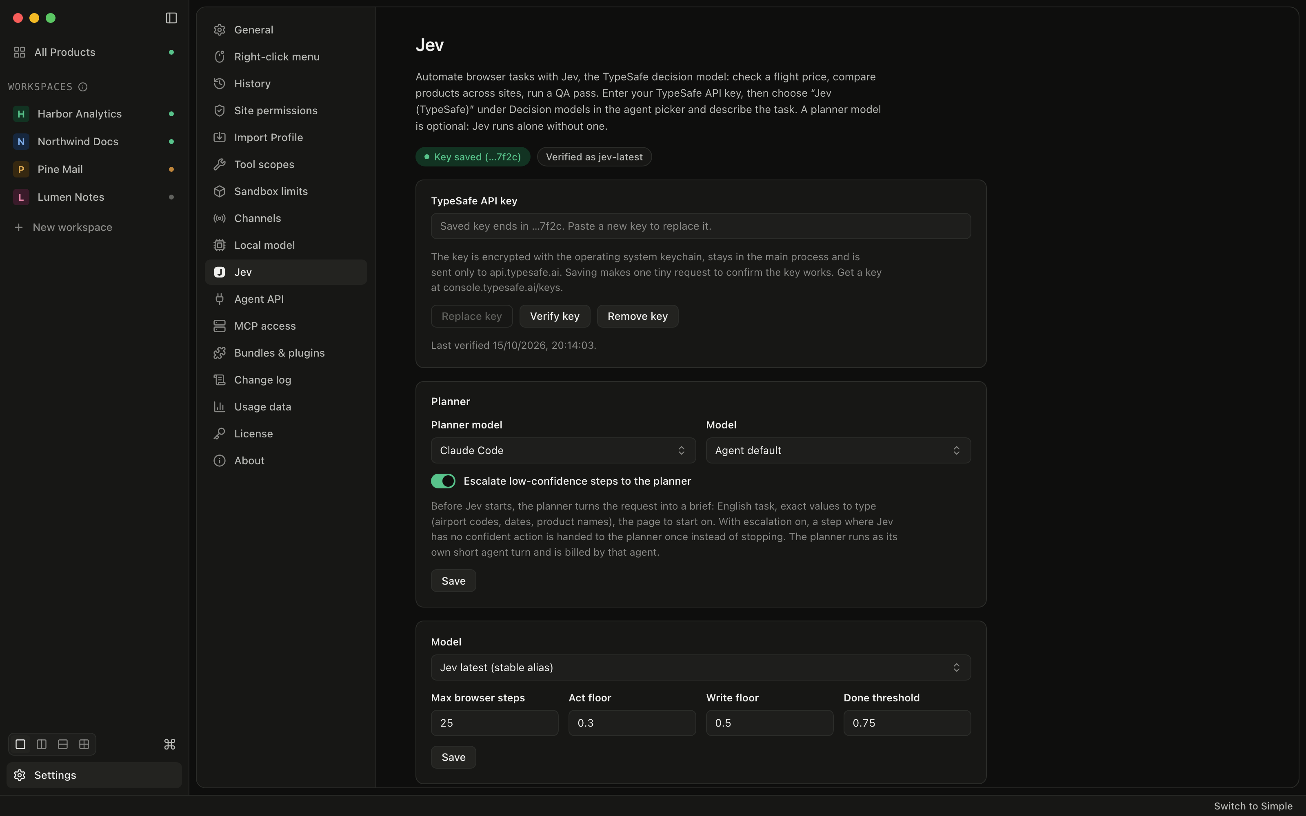This screenshot has height=816, width=1306.
Task: Click the Write floor value field
Action: point(770,723)
